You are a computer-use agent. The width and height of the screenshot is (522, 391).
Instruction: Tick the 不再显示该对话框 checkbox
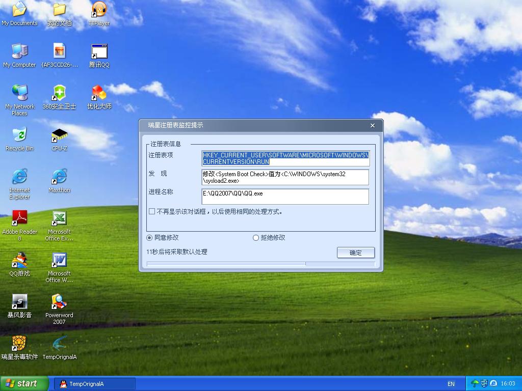[x=152, y=211]
